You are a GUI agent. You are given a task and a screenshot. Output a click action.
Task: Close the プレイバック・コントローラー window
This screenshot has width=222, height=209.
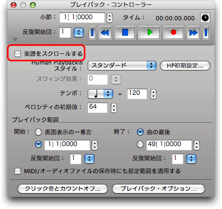pos(13,5)
